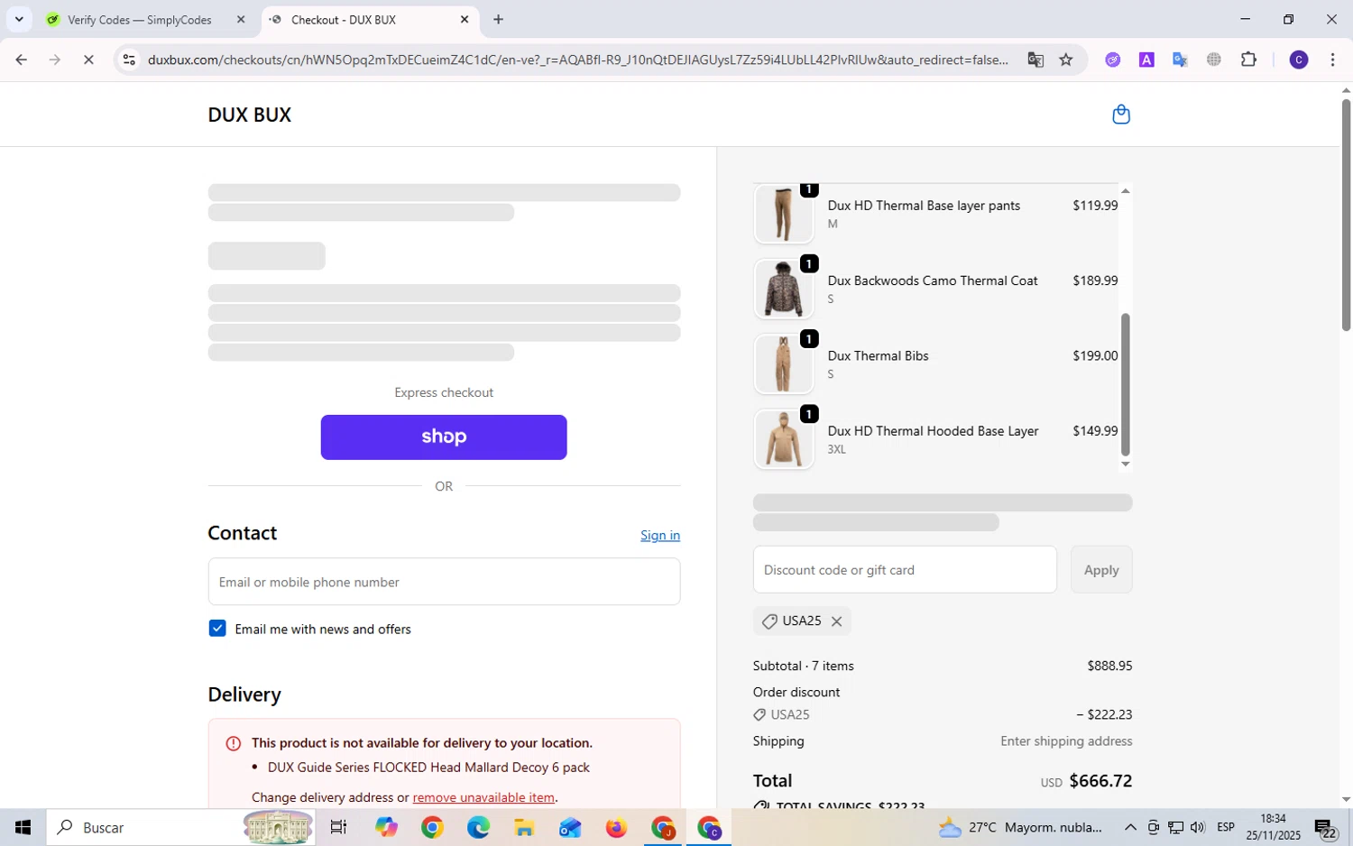The image size is (1353, 846).
Task: Click the Apply discount button
Action: [x=1101, y=570]
